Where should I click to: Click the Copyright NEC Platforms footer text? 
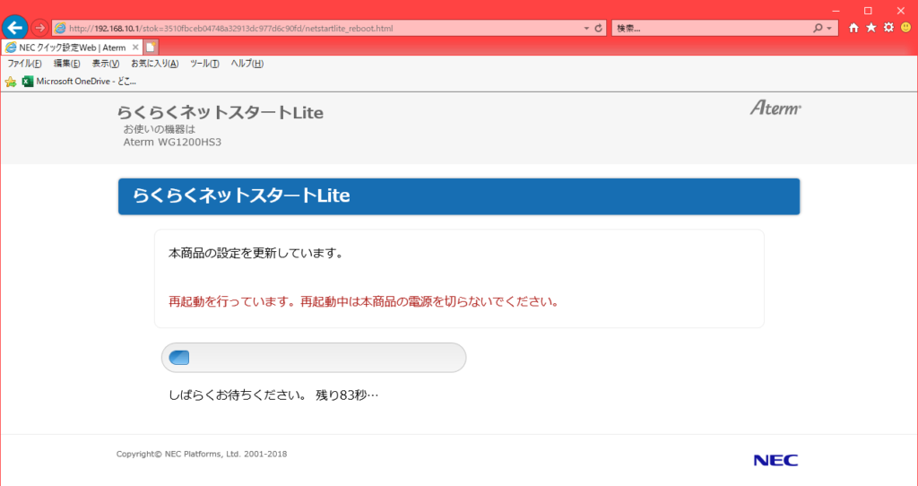click(x=202, y=454)
